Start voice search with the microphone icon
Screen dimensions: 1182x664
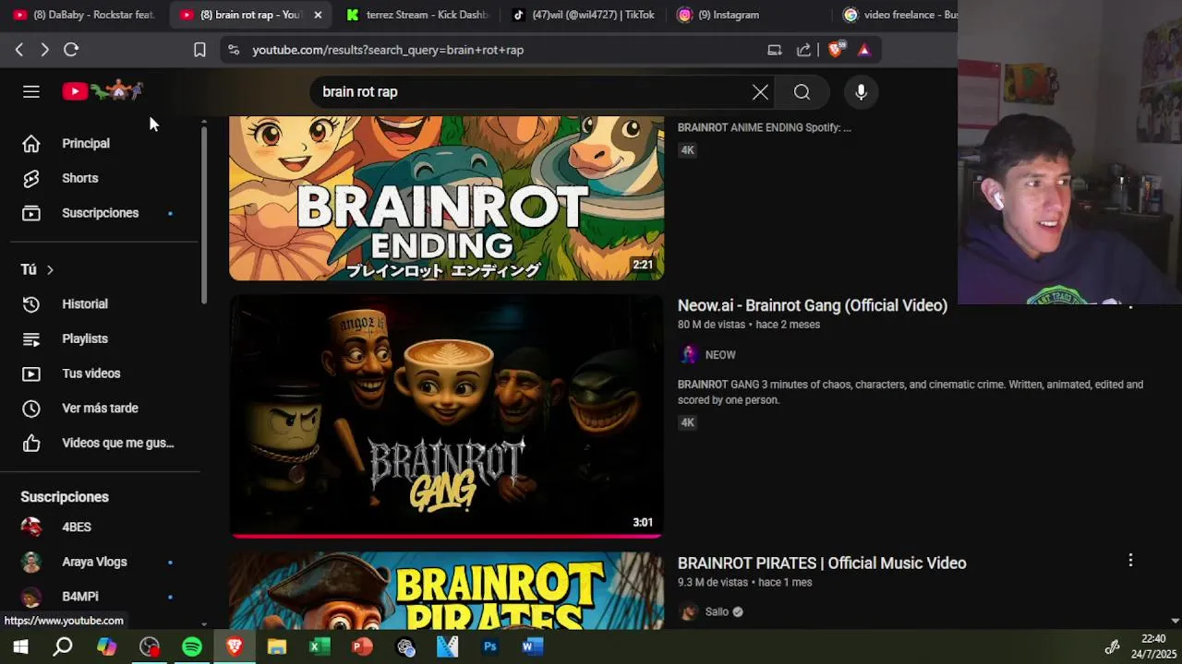click(861, 92)
